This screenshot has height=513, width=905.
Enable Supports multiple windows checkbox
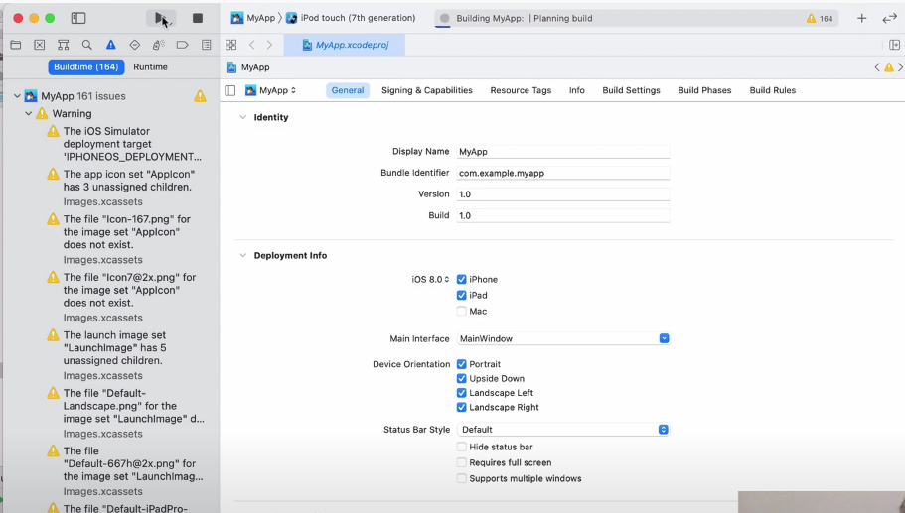point(461,479)
